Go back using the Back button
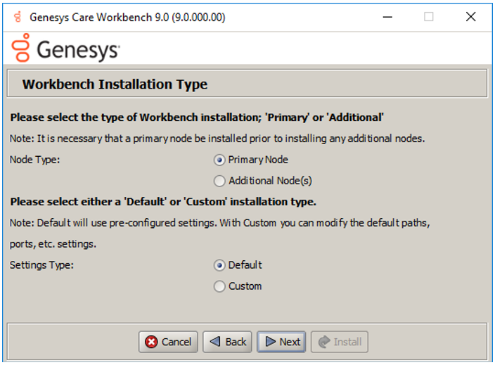495x365 pixels. [228, 342]
